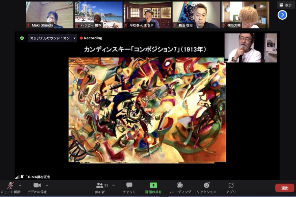Open the チャット chat panel
296x197 pixels.
tap(129, 188)
